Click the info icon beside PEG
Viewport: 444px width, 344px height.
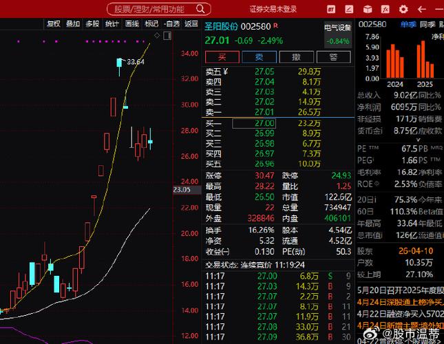click(373, 160)
